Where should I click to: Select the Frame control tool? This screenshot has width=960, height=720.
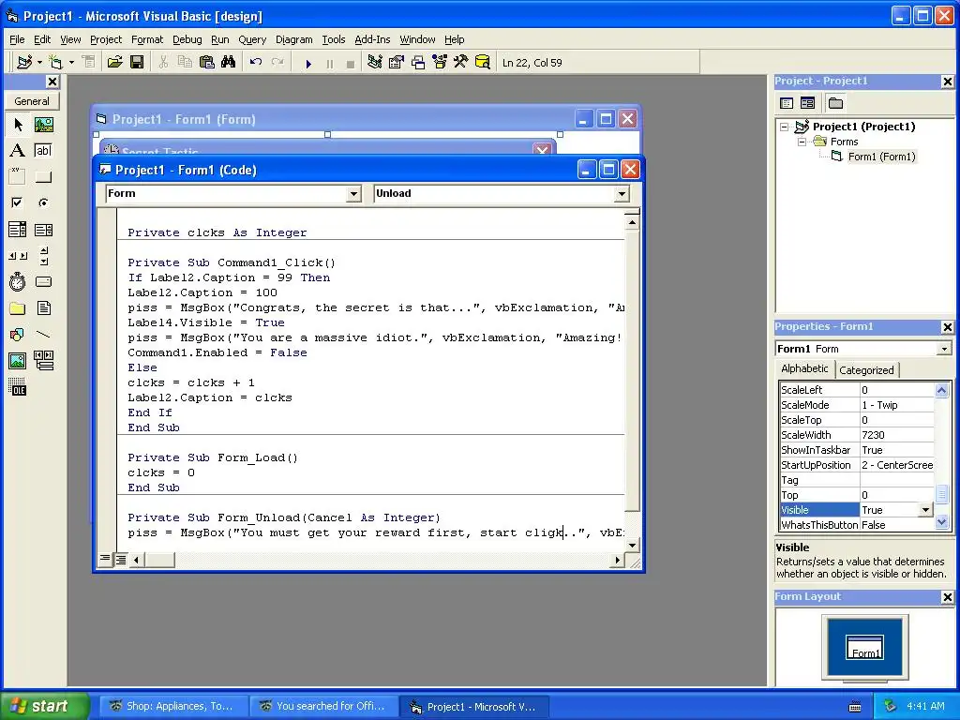pyautogui.click(x=18, y=177)
